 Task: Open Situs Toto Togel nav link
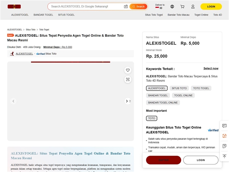pos(154,15)
